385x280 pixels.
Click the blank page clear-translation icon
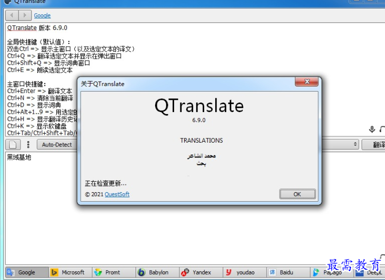point(13,145)
